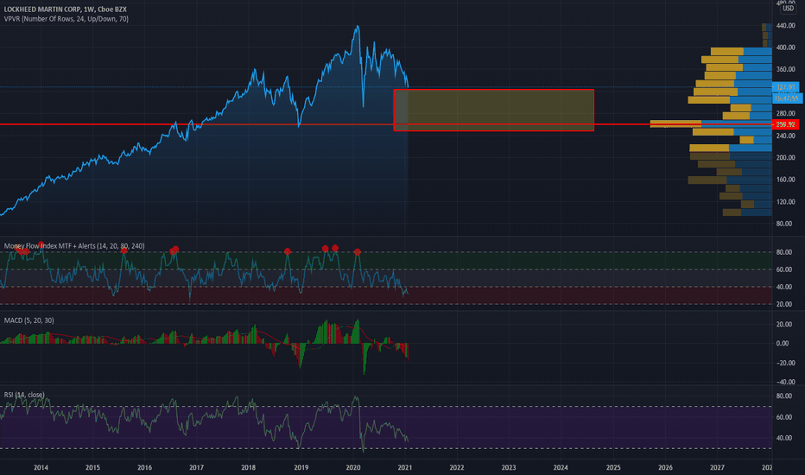Click the 2021 label on the time axis

coord(404,467)
